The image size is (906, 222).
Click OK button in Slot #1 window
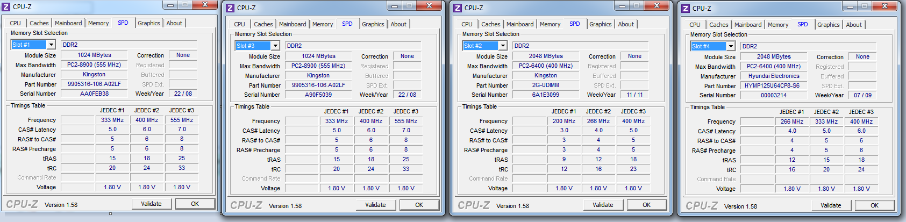[x=195, y=204]
